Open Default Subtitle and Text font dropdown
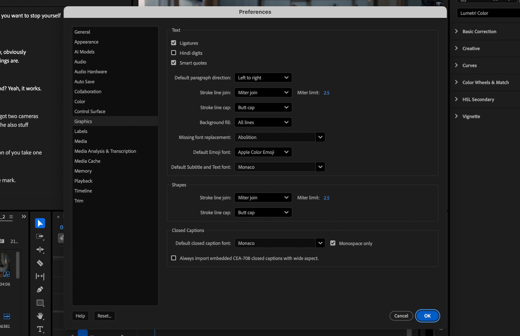This screenshot has width=520, height=336. point(320,167)
